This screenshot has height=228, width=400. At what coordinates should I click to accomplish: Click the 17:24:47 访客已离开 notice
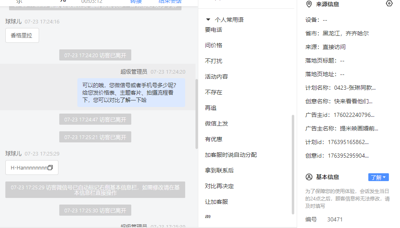95,119
